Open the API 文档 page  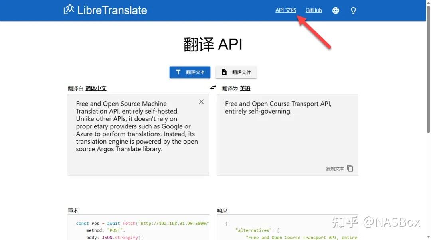pyautogui.click(x=285, y=10)
